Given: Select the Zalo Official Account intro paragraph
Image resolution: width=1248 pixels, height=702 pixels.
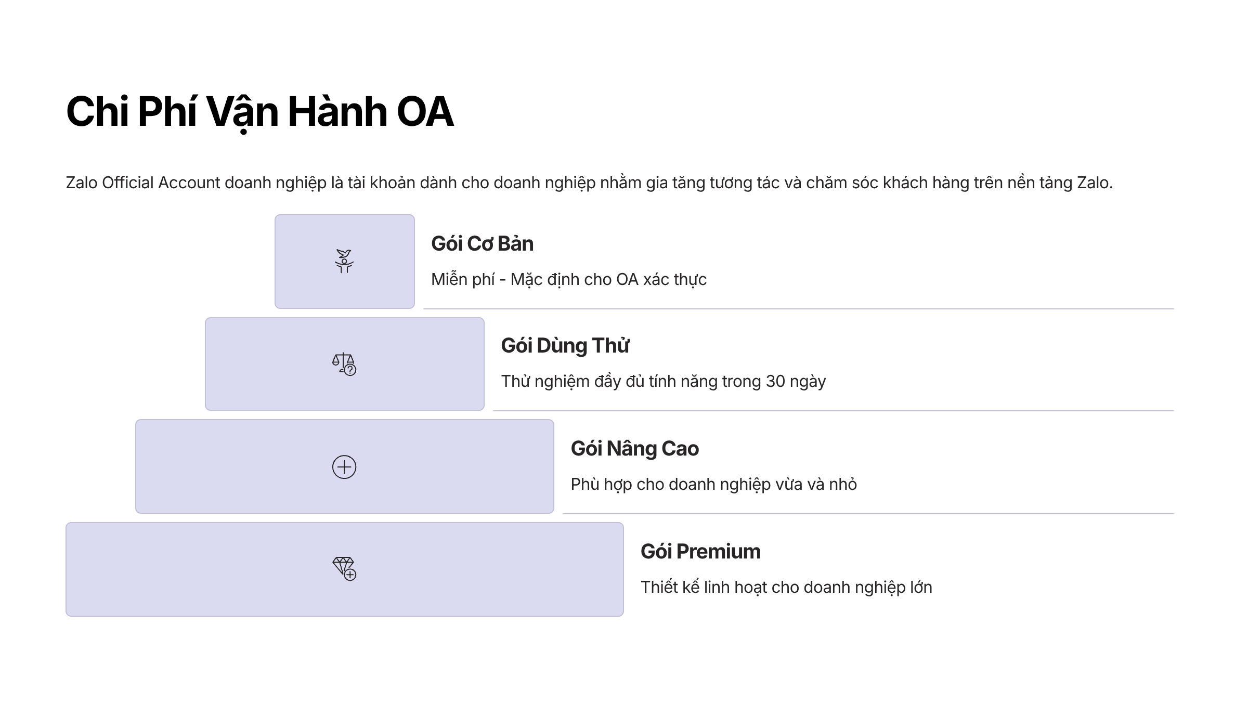Looking at the screenshot, I should (x=589, y=183).
